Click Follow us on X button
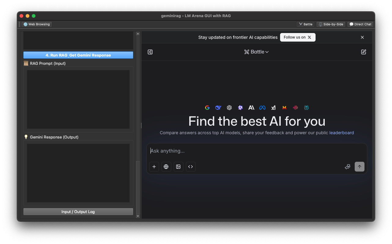 [x=298, y=37]
